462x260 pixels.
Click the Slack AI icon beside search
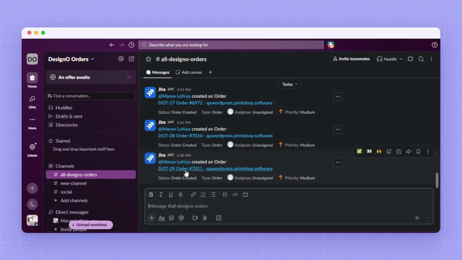coord(331,45)
